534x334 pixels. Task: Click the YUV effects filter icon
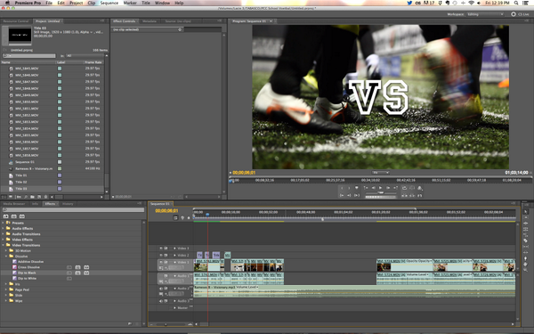22,216
